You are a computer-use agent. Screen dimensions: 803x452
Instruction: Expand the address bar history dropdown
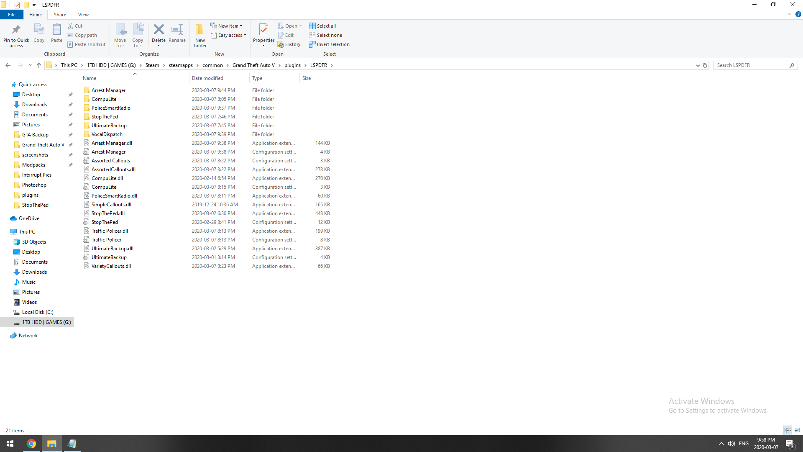[x=698, y=65]
